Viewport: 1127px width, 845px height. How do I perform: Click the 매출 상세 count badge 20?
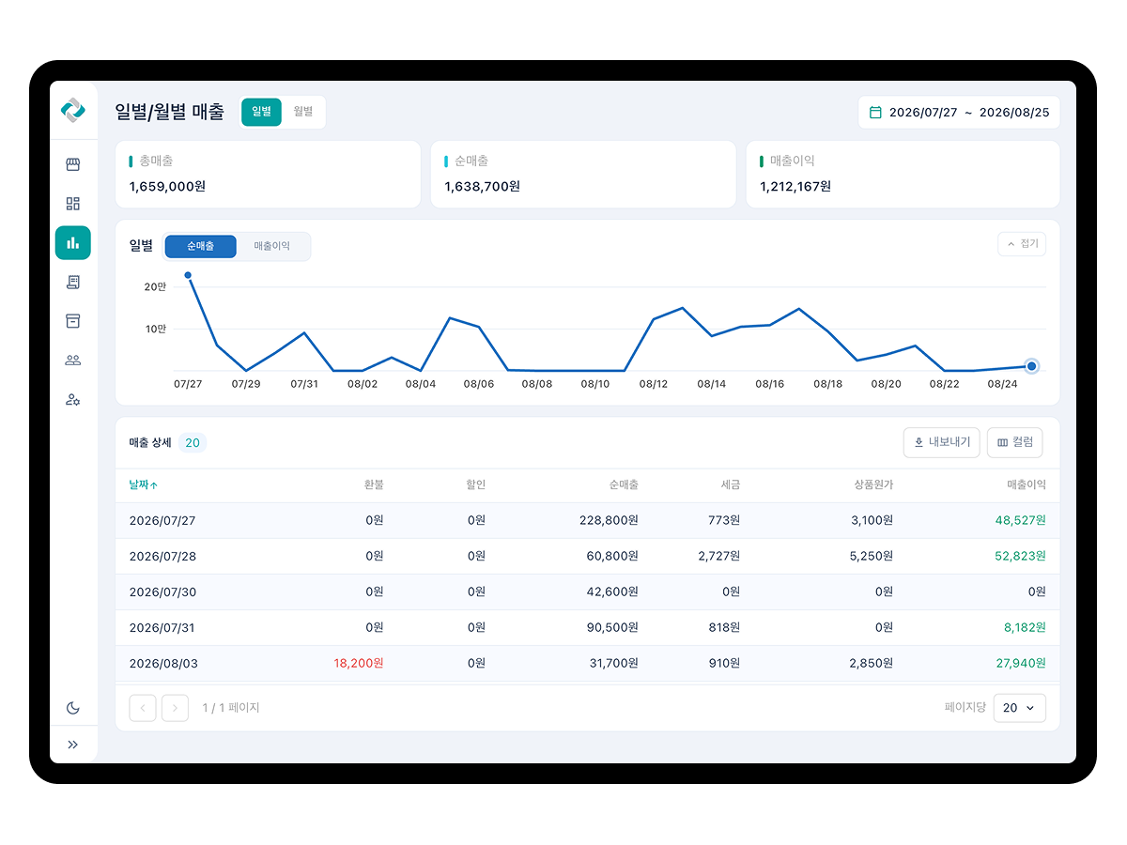[193, 442]
